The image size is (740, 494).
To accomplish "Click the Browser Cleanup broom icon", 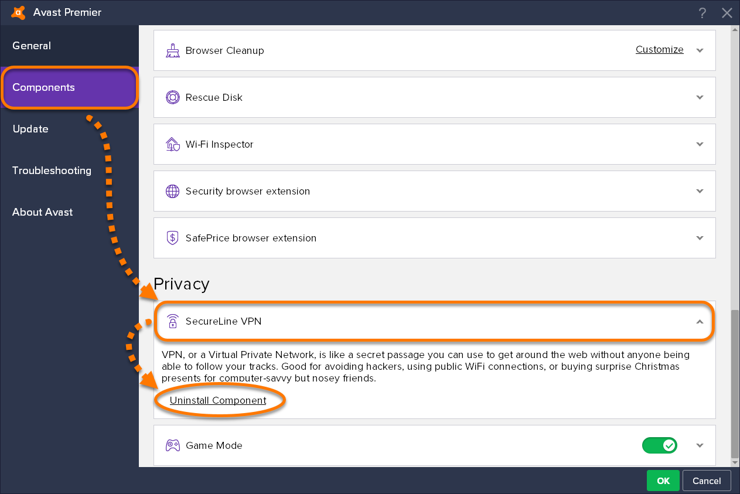I will coord(172,50).
